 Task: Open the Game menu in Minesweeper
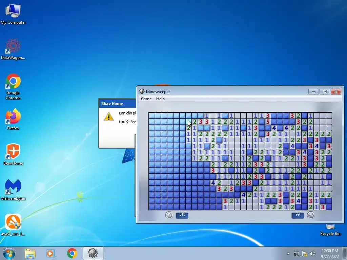pos(146,99)
